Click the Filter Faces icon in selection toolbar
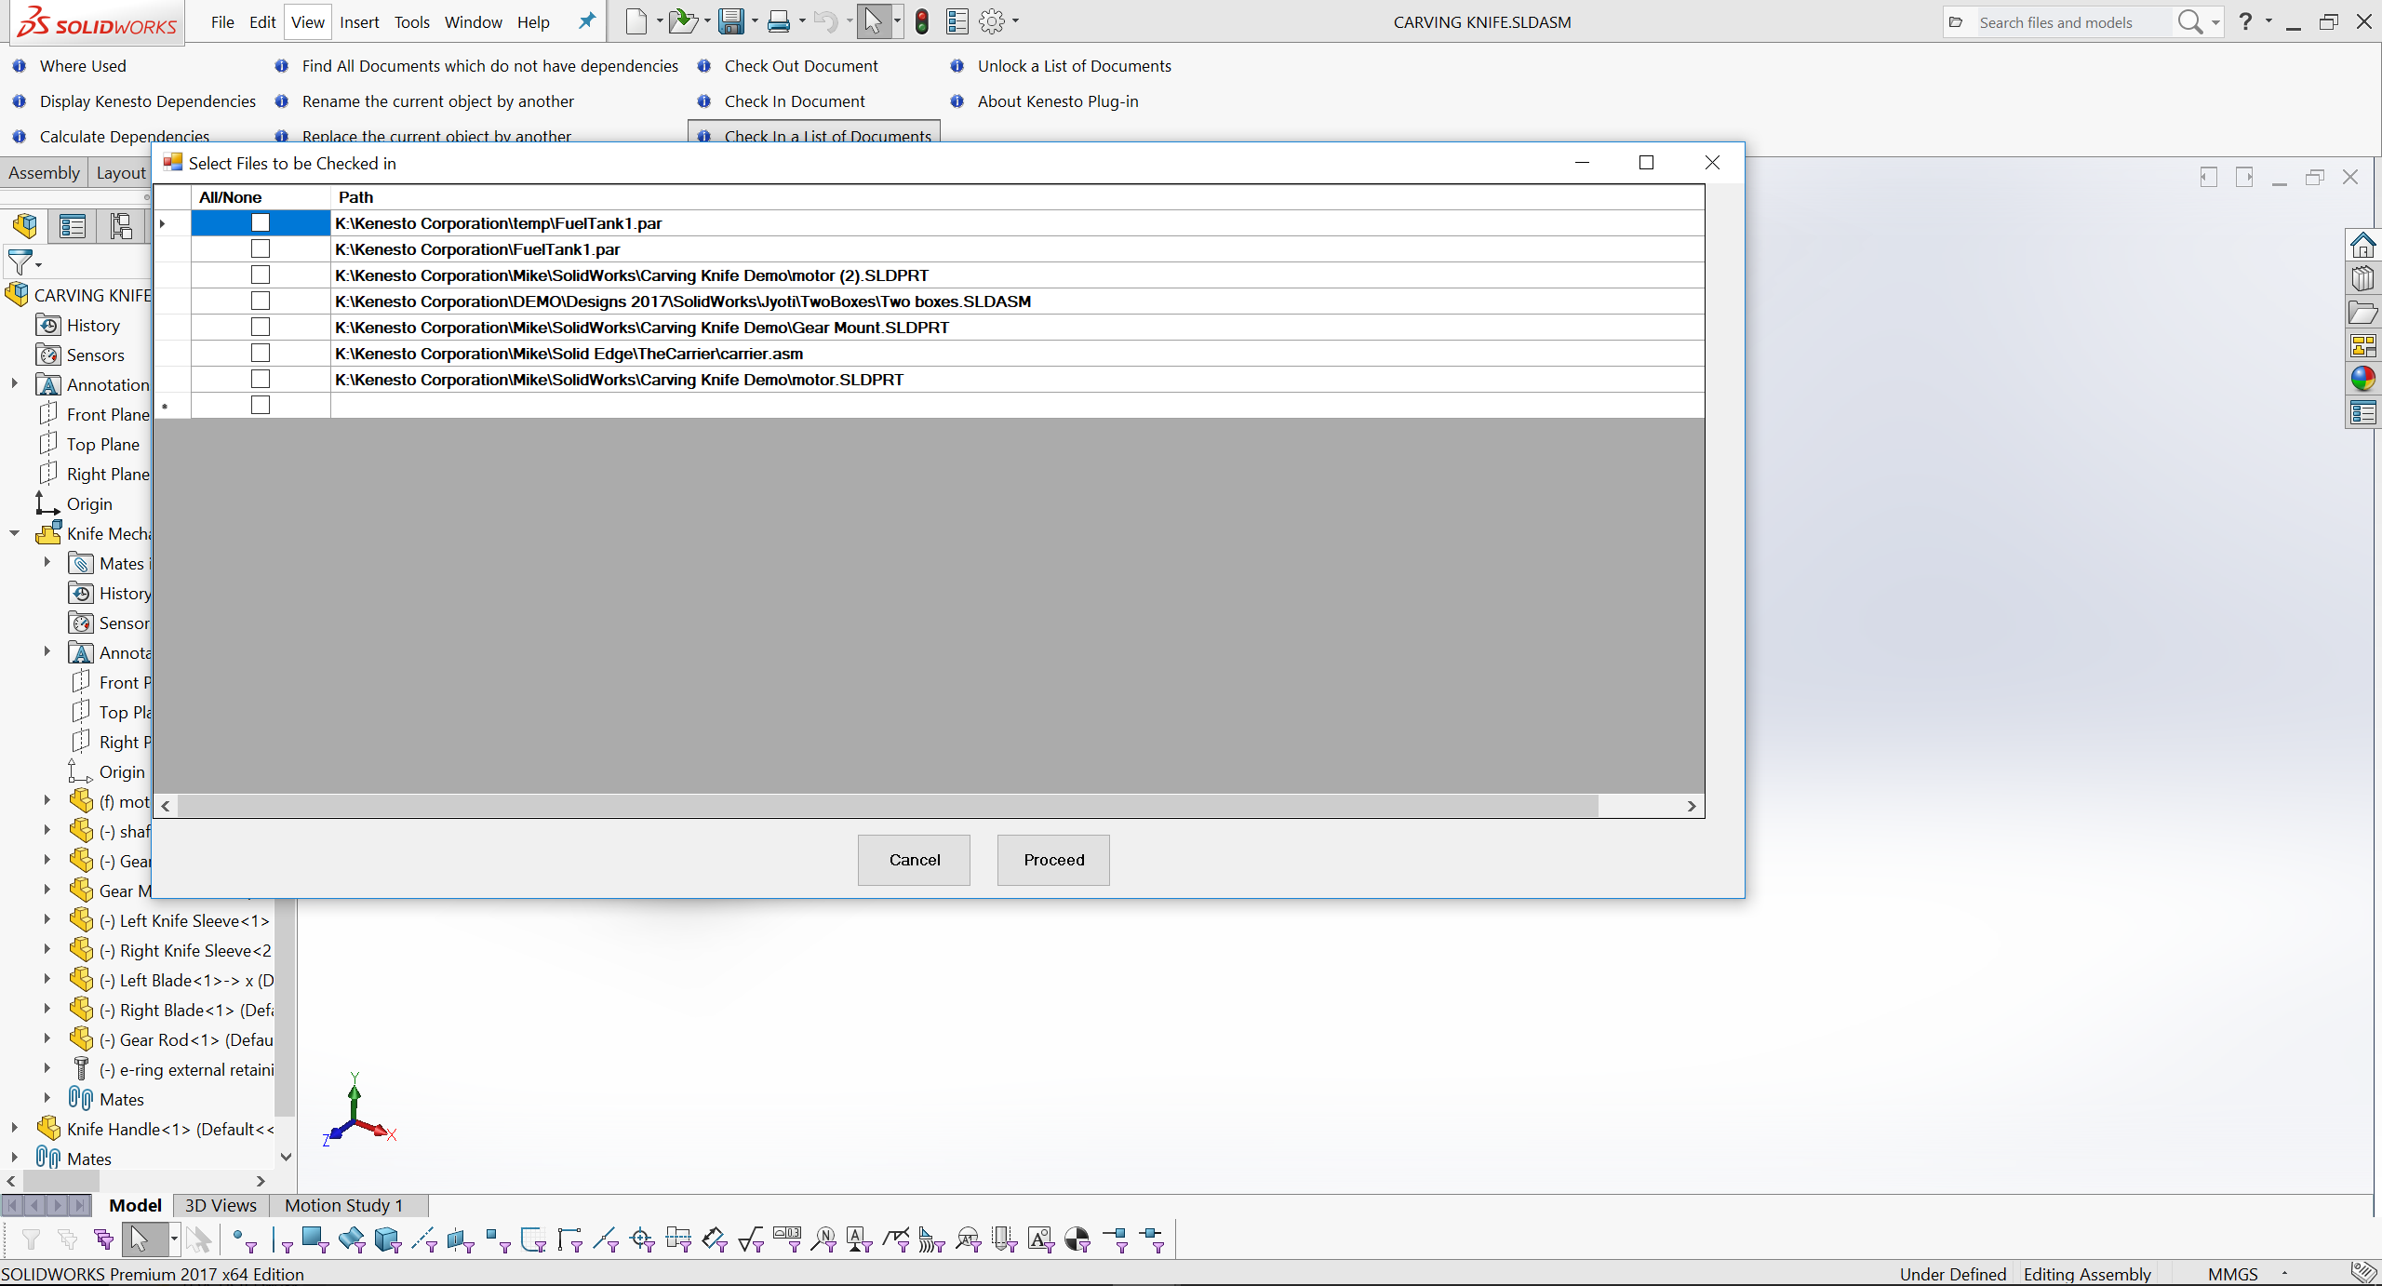Viewport: 2382px width, 1286px height. click(314, 1239)
